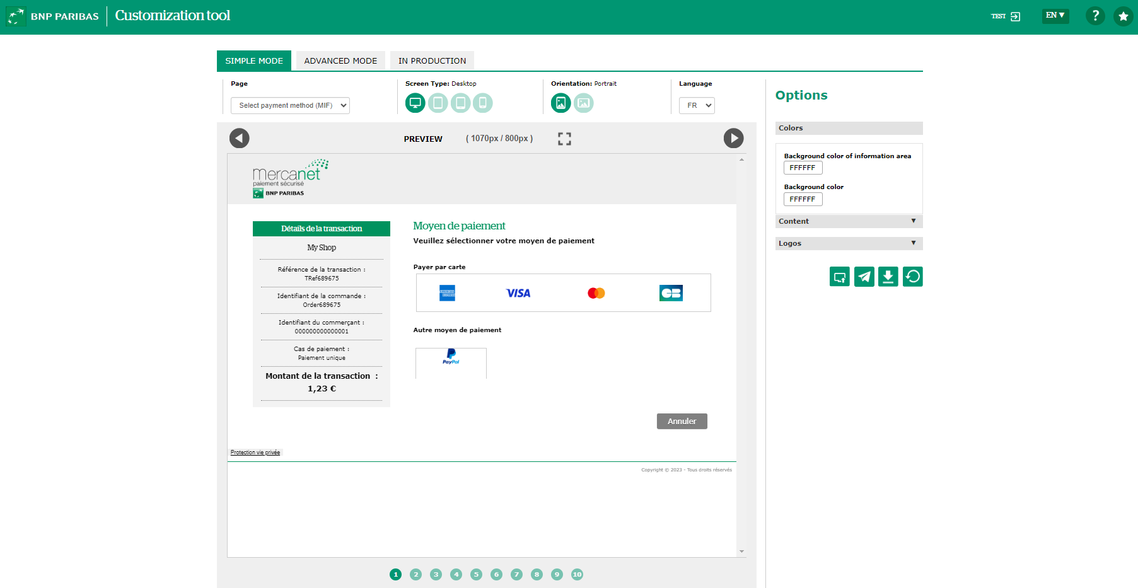Image resolution: width=1138 pixels, height=588 pixels.
Task: Switch orientation to Landscape
Action: point(584,103)
